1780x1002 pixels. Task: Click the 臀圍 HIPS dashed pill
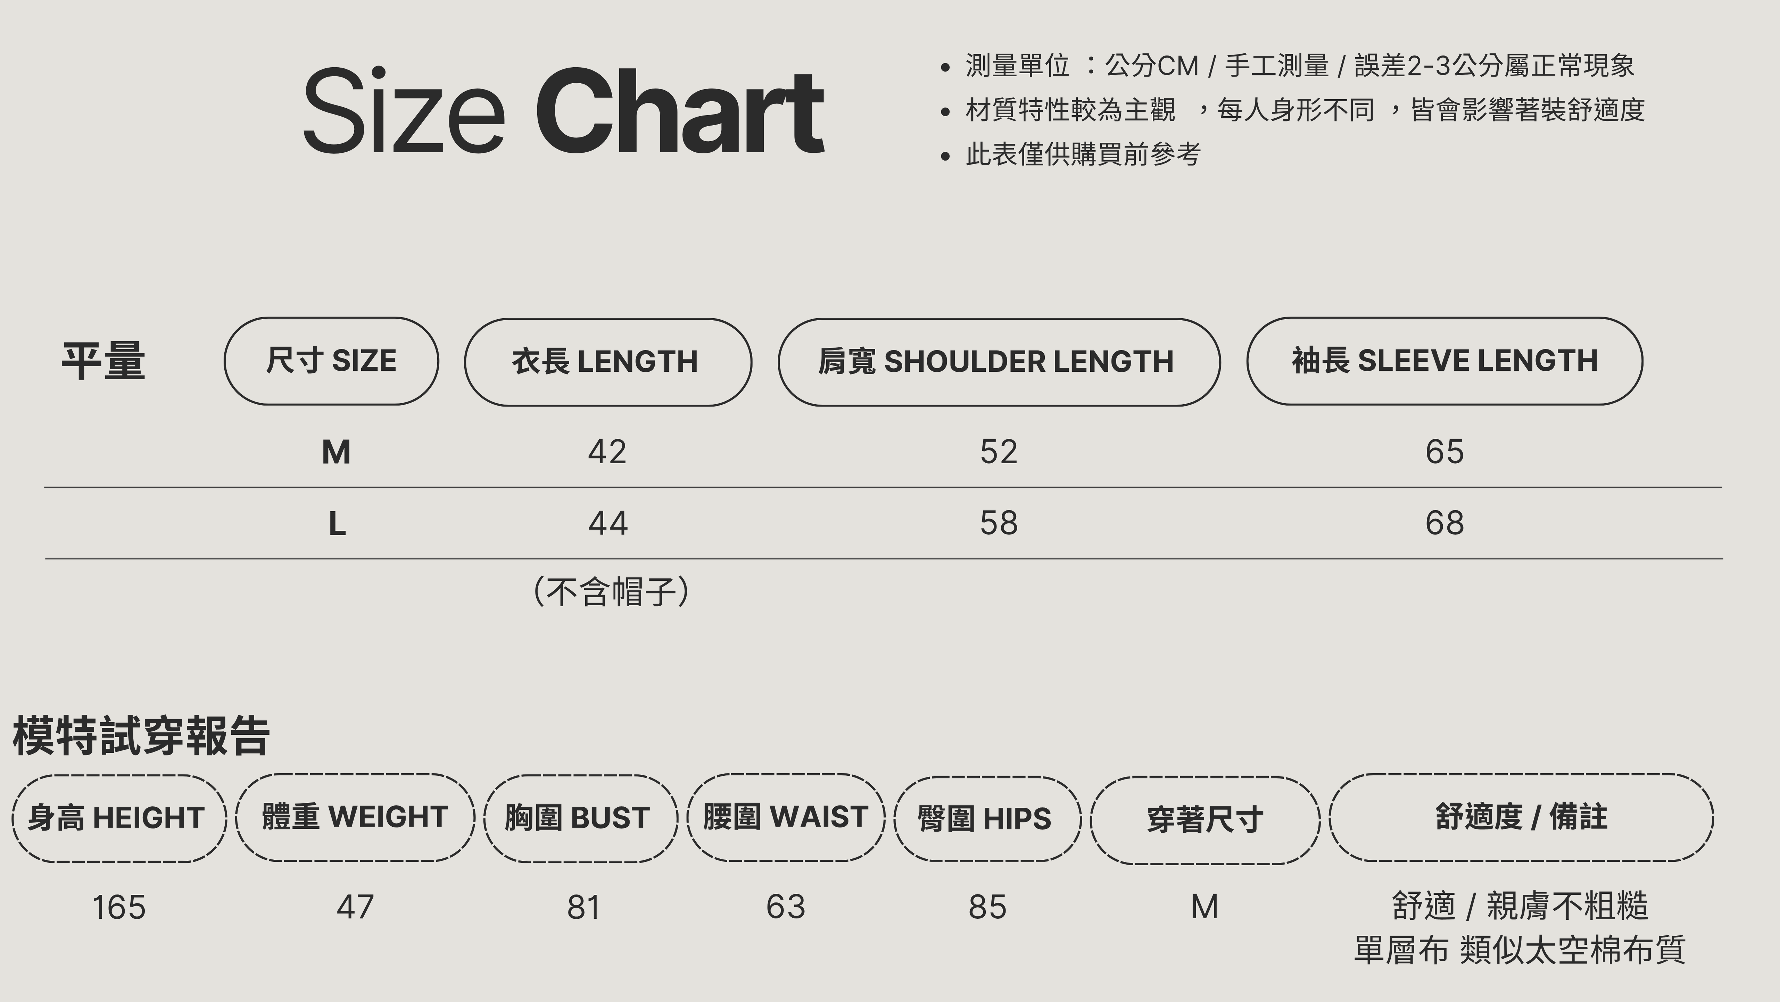coord(987,819)
